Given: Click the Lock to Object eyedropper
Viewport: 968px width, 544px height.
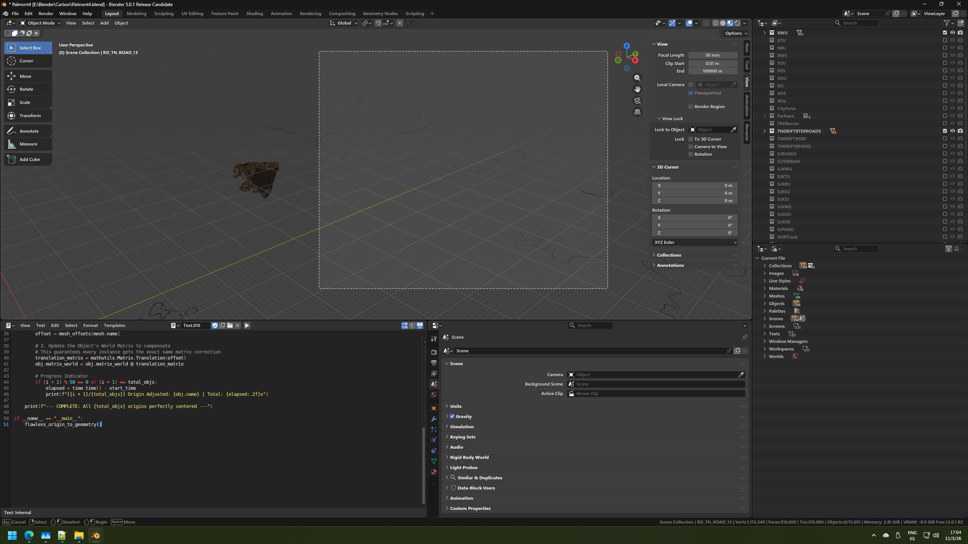Looking at the screenshot, I should click(733, 130).
